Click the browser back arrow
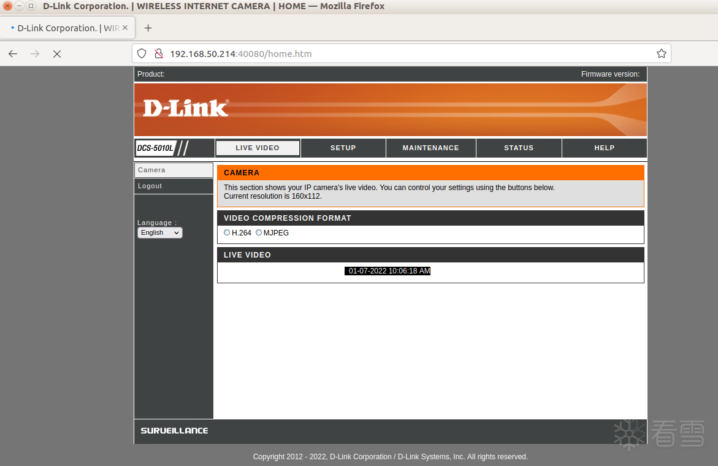The width and height of the screenshot is (718, 466). (13, 54)
